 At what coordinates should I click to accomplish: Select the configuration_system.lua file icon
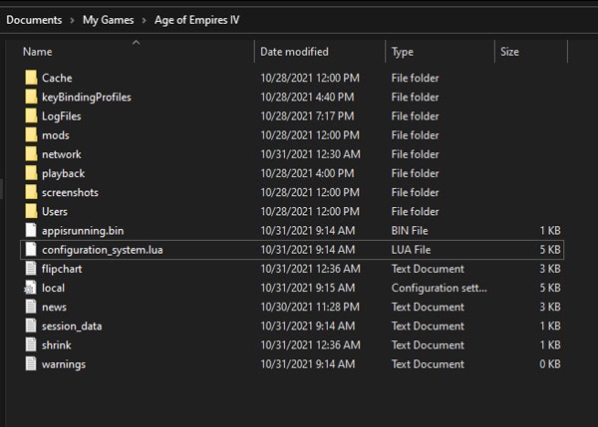31,249
